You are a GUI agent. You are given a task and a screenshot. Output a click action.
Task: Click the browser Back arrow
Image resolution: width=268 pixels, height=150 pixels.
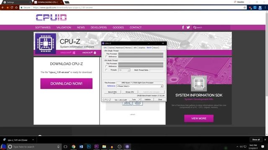point(3,7)
